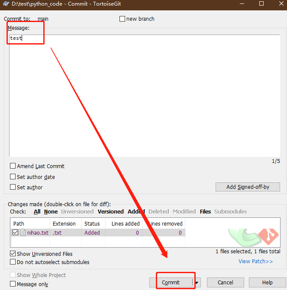
Task: Enable Set author date checkbox
Action: tap(13, 177)
